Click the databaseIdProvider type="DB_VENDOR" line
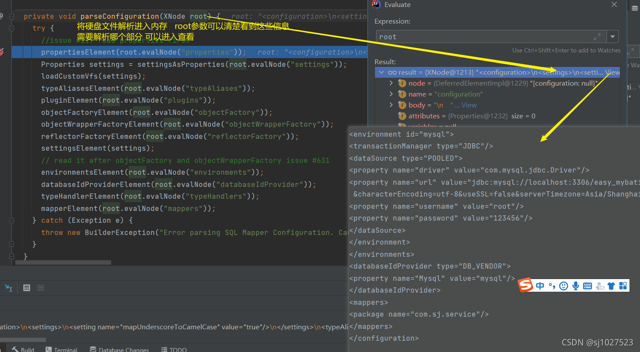The height and width of the screenshot is (352, 640). click(x=430, y=266)
